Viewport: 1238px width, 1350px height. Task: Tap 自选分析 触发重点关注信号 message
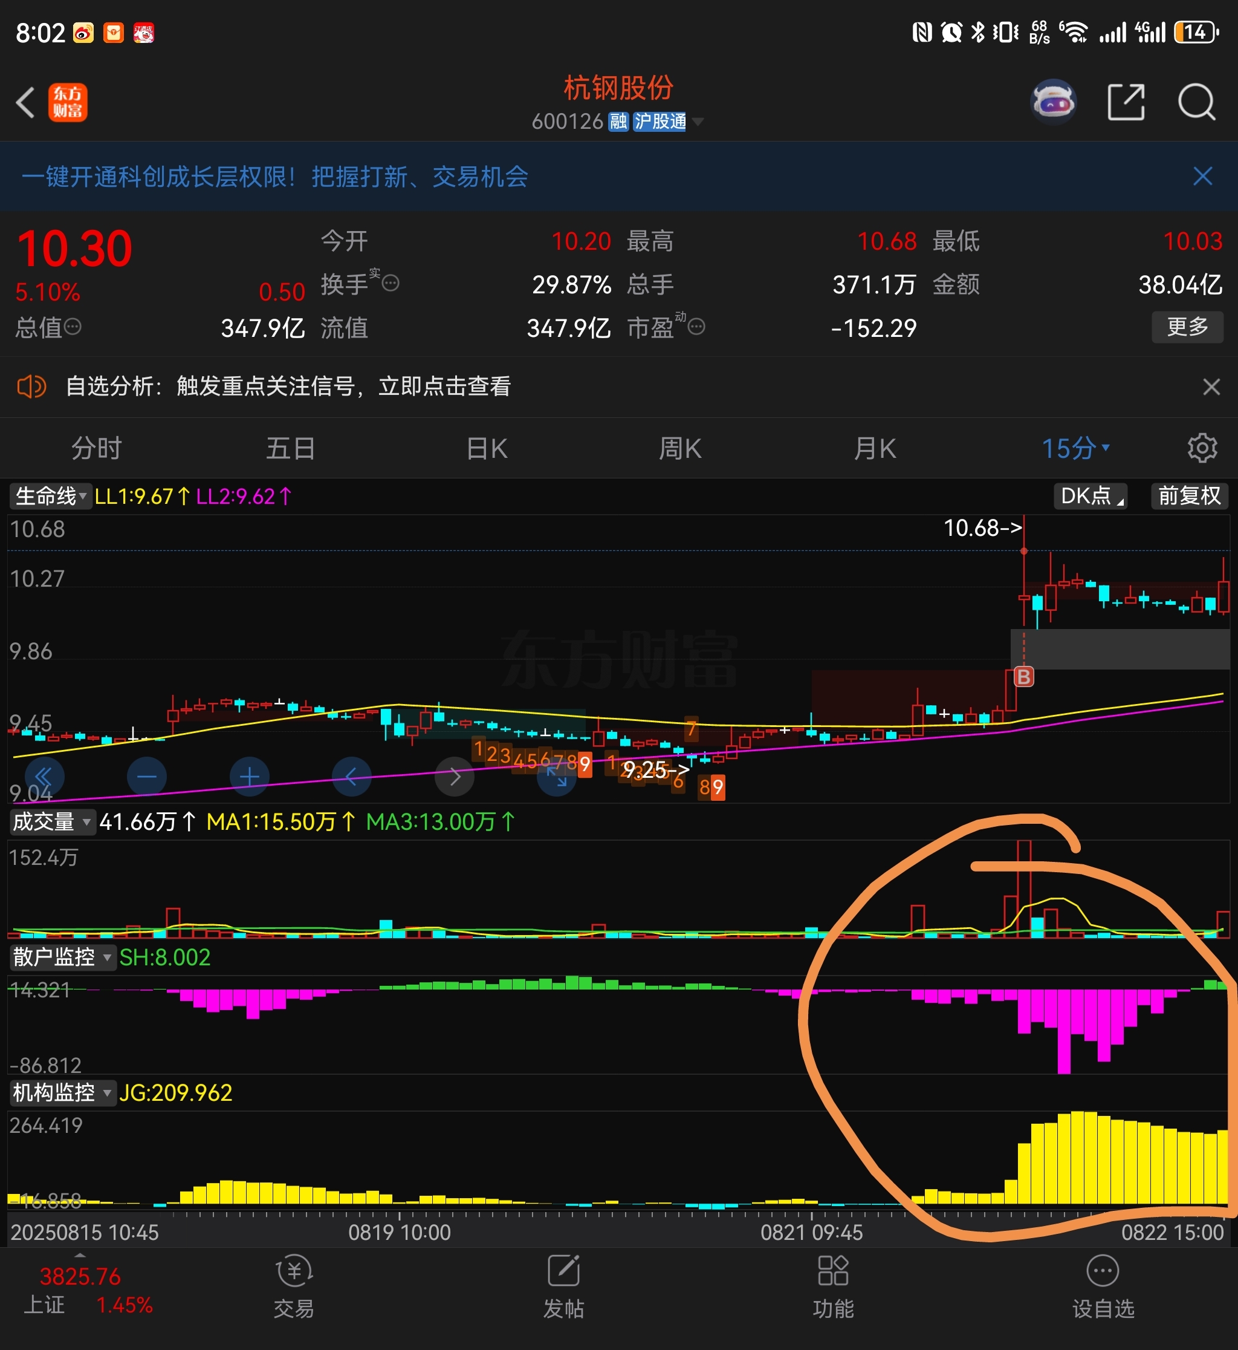point(288,386)
